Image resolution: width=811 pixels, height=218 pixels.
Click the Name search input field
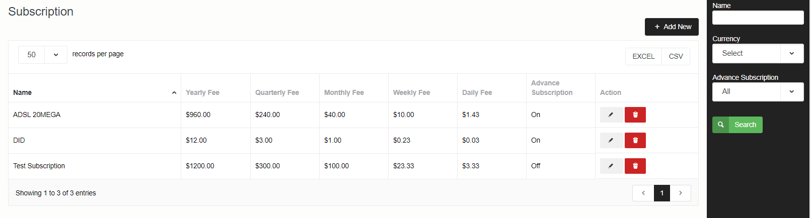[758, 18]
